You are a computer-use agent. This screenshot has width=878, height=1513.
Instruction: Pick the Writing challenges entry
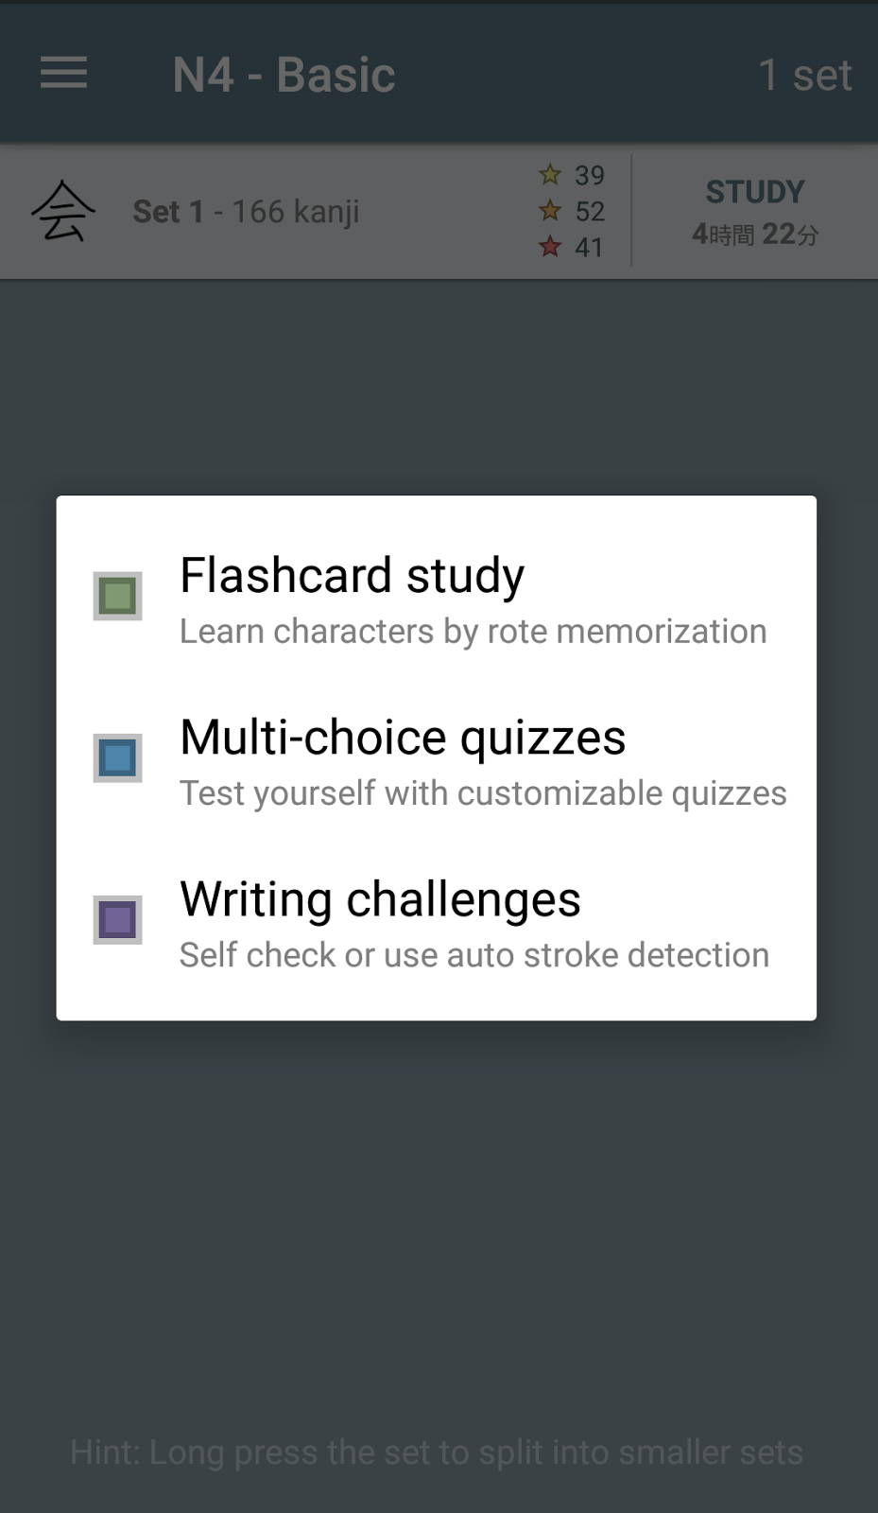380,899
